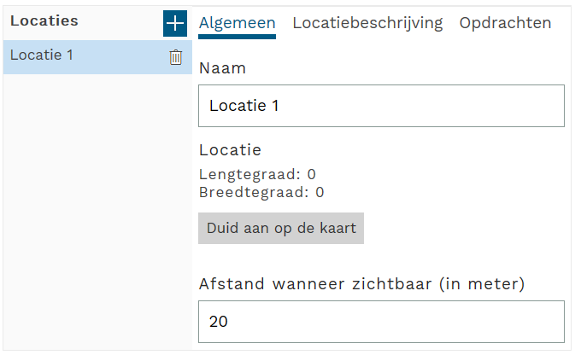Click the Locaties panel heading
The height and width of the screenshot is (355, 575).
tap(44, 20)
